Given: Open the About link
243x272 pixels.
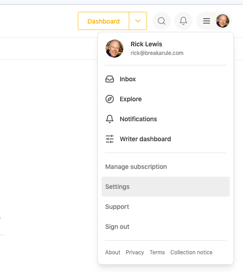Looking at the screenshot, I should point(113,252).
